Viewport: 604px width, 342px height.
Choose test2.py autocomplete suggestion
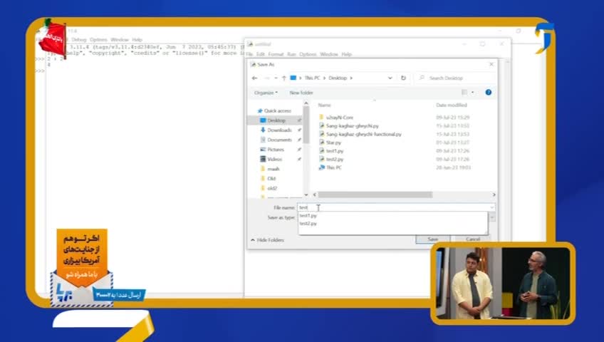pos(308,224)
